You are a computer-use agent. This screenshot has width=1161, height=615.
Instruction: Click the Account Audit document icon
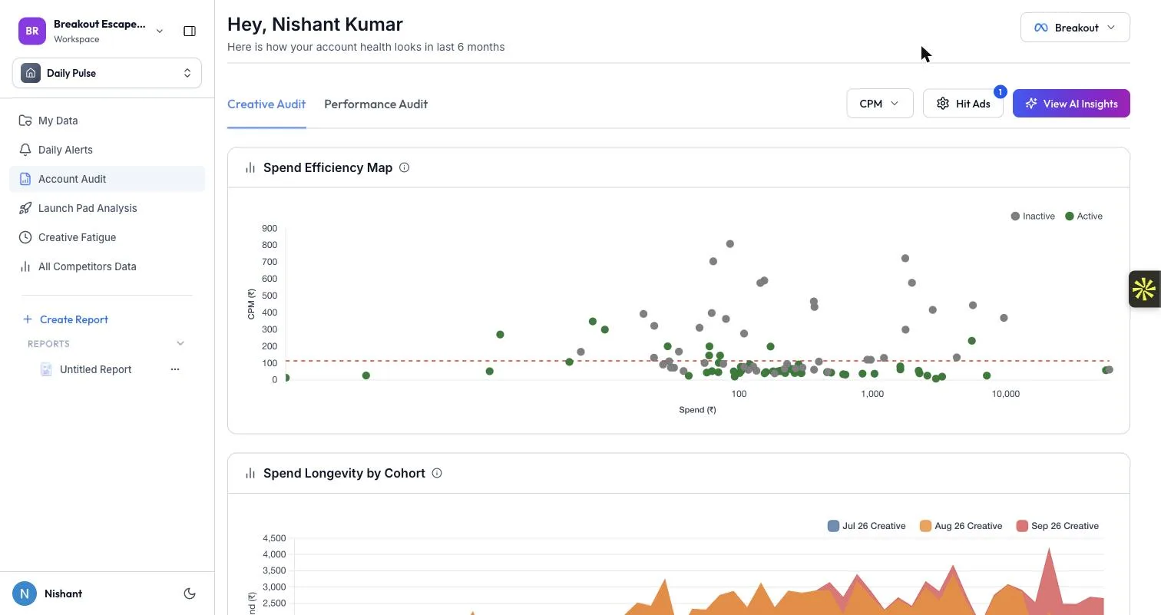(x=25, y=179)
